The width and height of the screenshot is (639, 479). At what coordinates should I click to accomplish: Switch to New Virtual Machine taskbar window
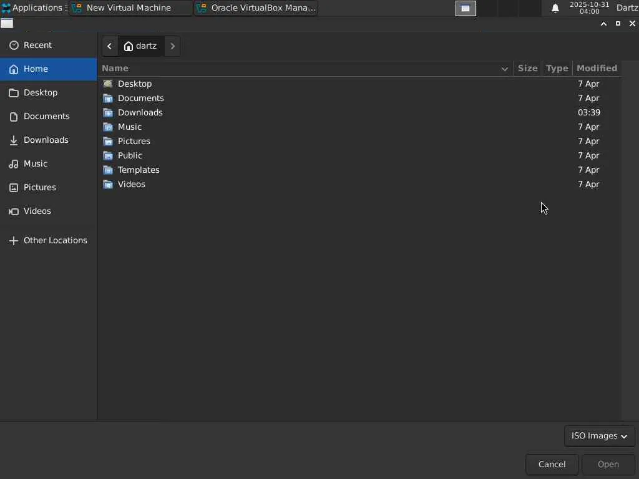(130, 8)
